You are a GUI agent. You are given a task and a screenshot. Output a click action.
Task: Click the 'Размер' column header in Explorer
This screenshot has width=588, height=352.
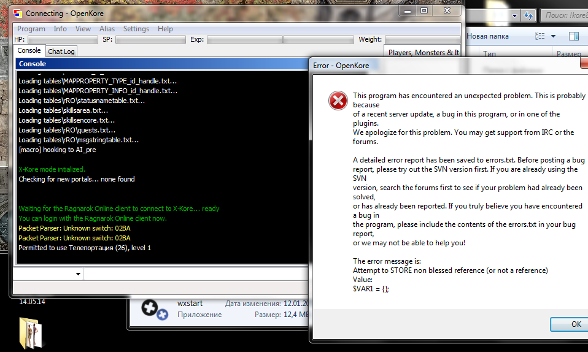pyautogui.click(x=569, y=53)
